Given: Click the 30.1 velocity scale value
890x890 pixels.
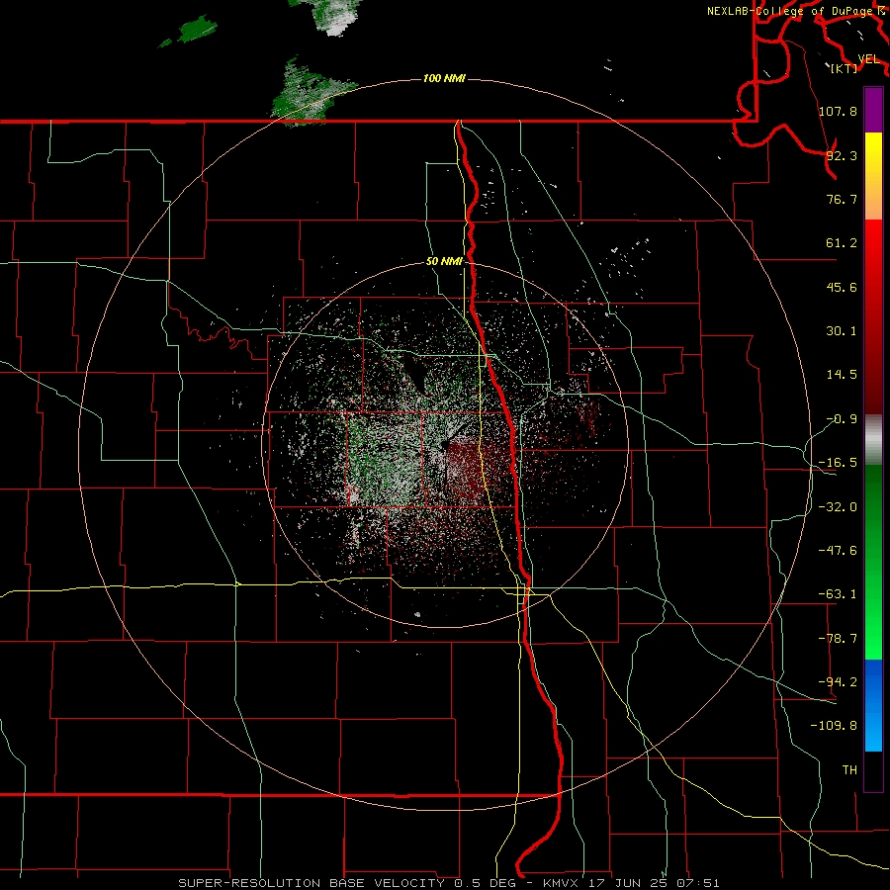Looking at the screenshot, I should (842, 331).
